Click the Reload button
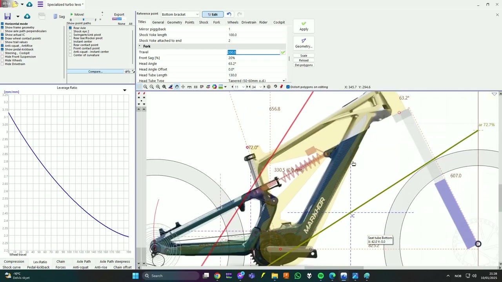This screenshot has height=282, width=502. [304, 60]
